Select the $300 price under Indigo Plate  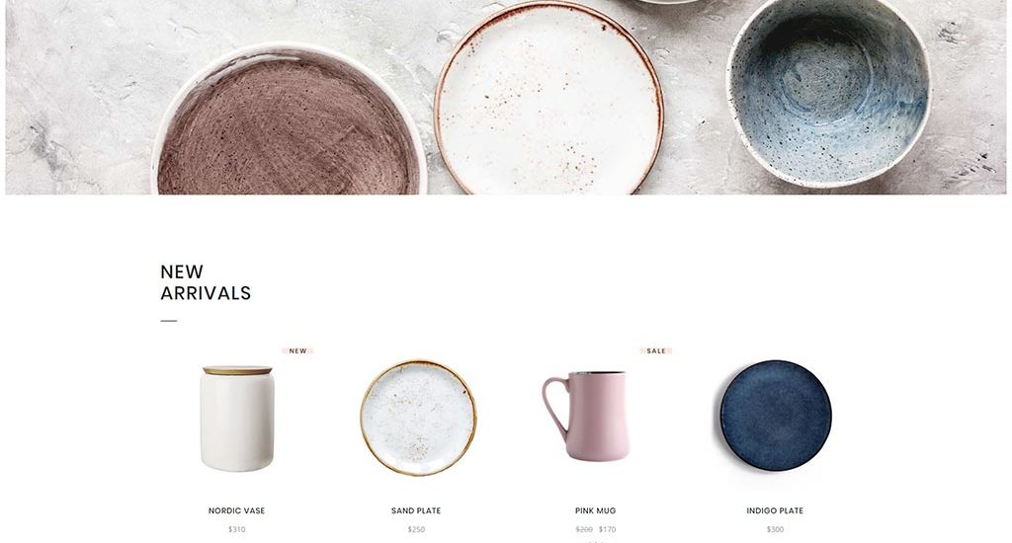pos(775,529)
